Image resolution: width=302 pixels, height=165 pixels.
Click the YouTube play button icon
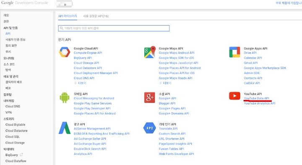pos(234,96)
